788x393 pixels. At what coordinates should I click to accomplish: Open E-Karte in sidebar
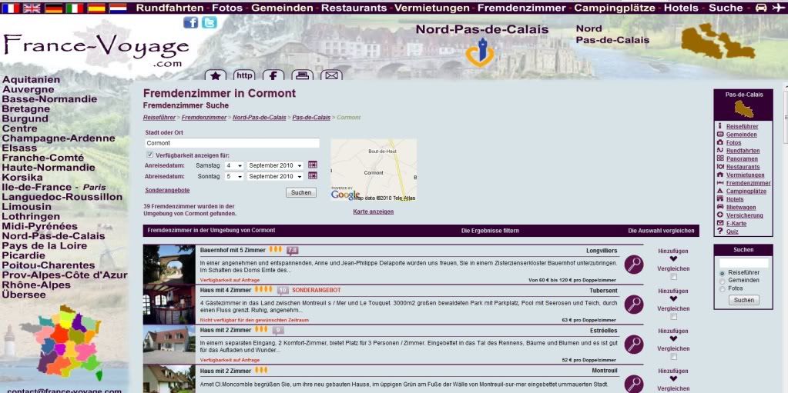tap(736, 223)
